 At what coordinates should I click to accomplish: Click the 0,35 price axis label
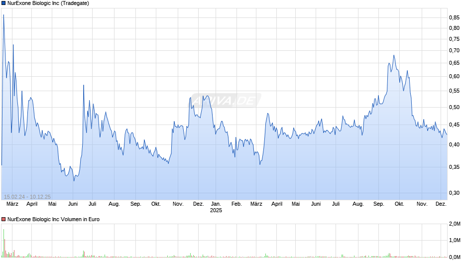[x=454, y=167]
